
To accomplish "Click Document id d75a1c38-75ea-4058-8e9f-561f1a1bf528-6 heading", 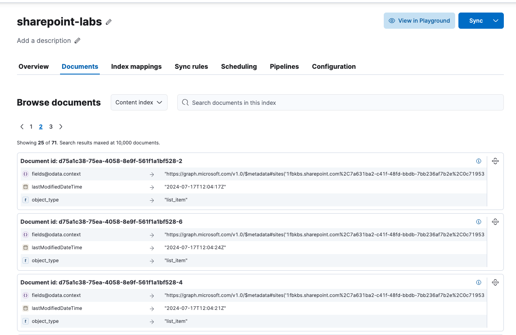I will click(x=101, y=222).
